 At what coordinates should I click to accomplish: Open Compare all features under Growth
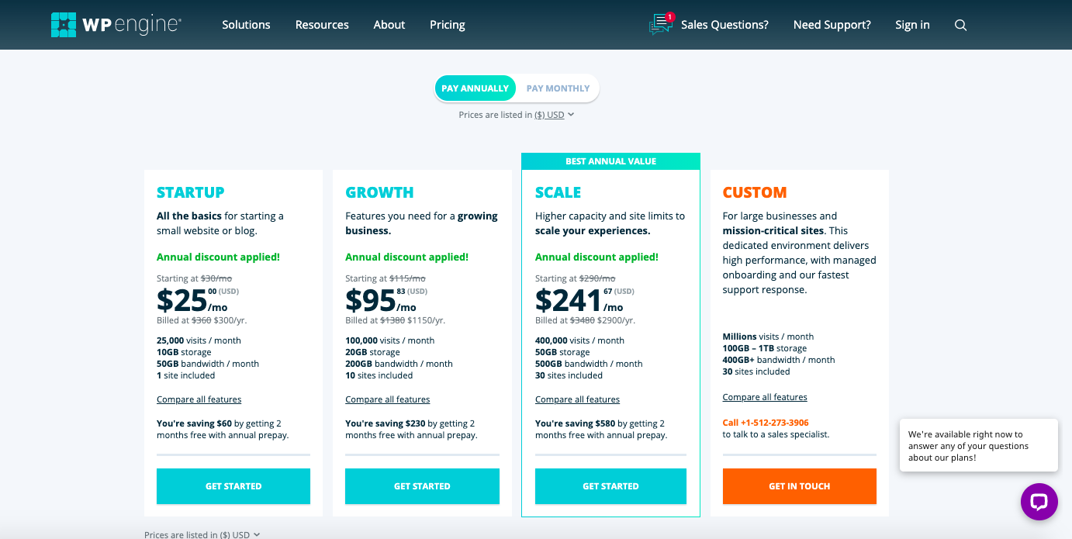click(387, 399)
